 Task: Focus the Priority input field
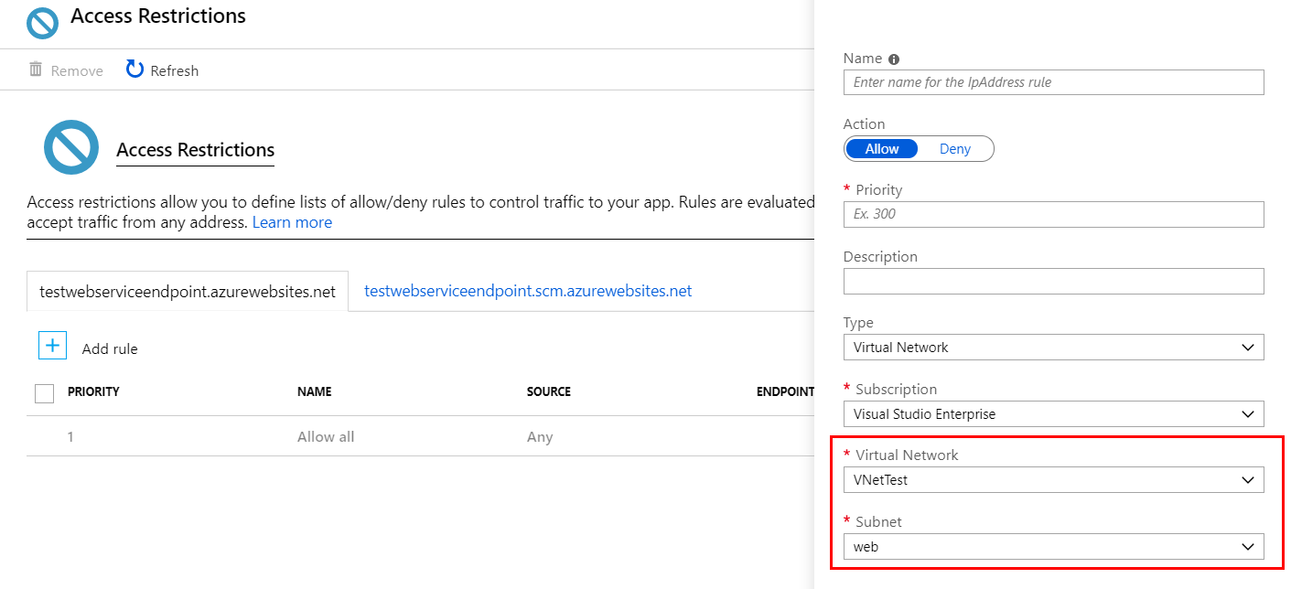click(x=1052, y=214)
